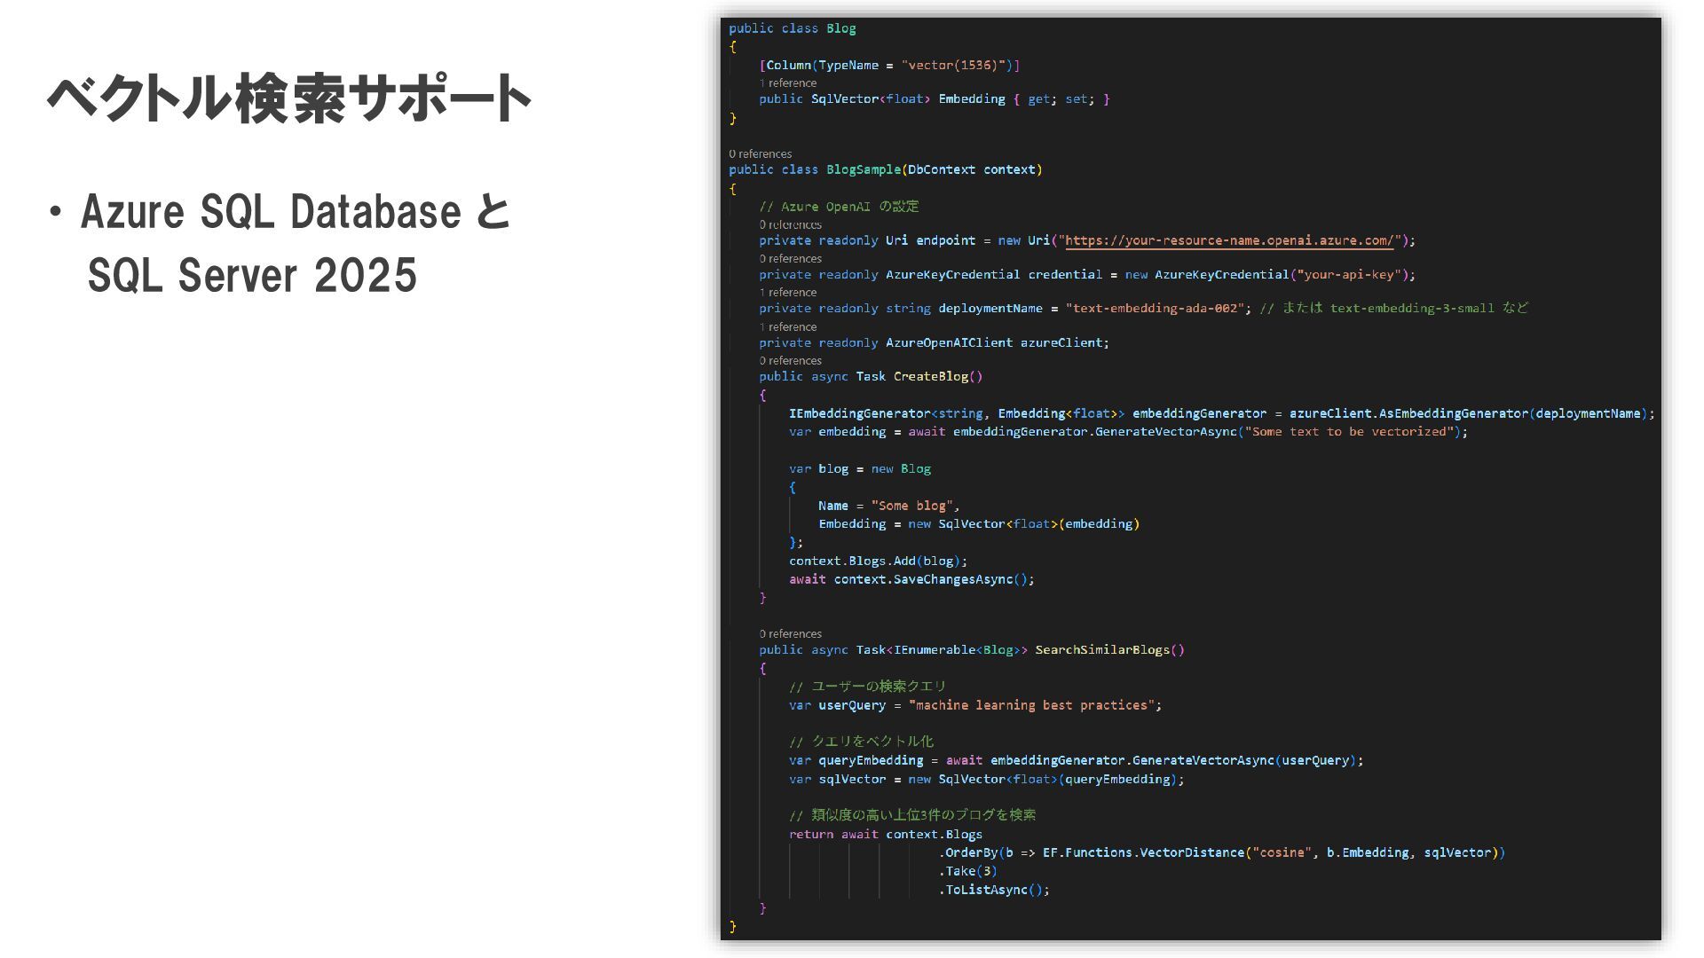The image size is (1704, 958).
Task: Click the CreateBlog method name
Action: point(930,376)
